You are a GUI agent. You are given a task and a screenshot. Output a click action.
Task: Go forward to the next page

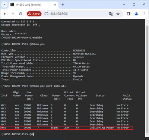point(13,14)
